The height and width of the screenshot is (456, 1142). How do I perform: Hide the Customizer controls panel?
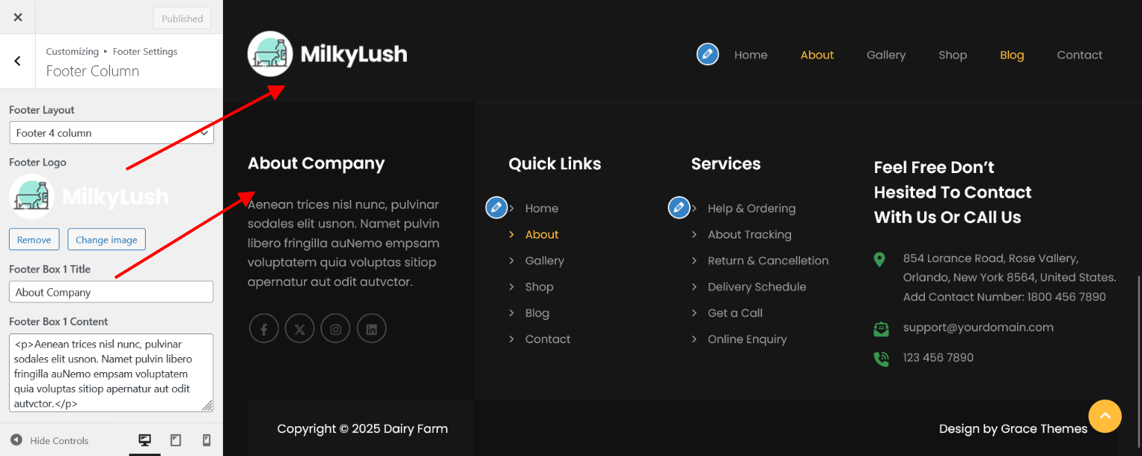point(50,440)
